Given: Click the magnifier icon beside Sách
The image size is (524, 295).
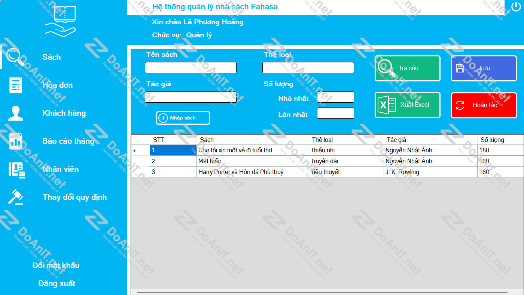Looking at the screenshot, I should pyautogui.click(x=15, y=57).
